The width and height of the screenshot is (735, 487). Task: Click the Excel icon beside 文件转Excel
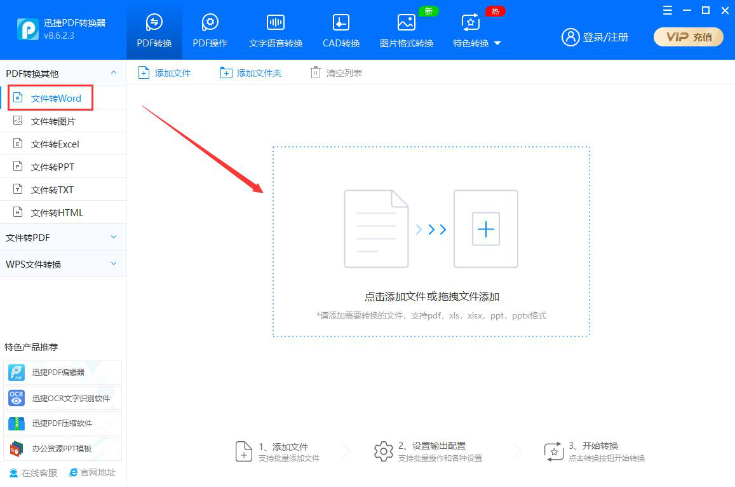point(18,144)
